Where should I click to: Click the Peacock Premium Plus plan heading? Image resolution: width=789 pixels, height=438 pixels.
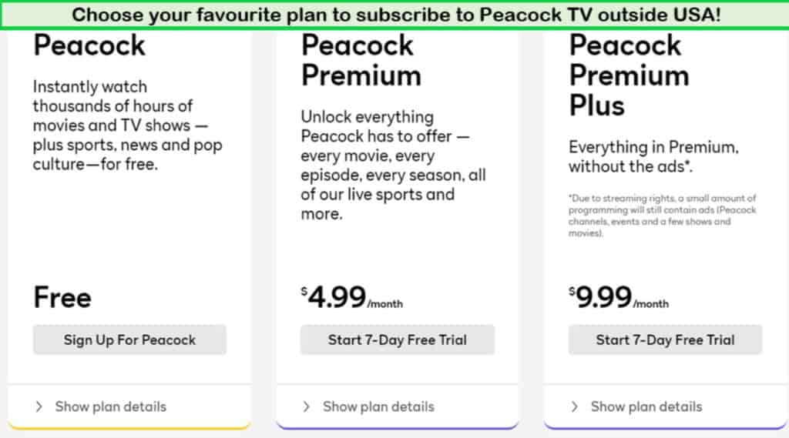coord(628,75)
